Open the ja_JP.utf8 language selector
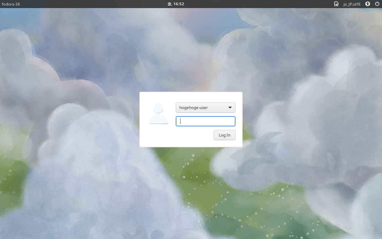The height and width of the screenshot is (239, 382). point(352,4)
